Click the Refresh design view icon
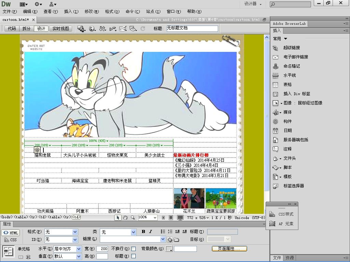 click(x=143, y=29)
